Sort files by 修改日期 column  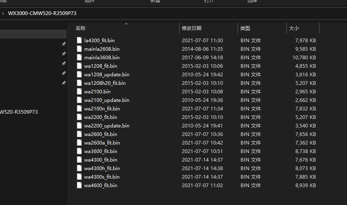[x=192, y=28]
